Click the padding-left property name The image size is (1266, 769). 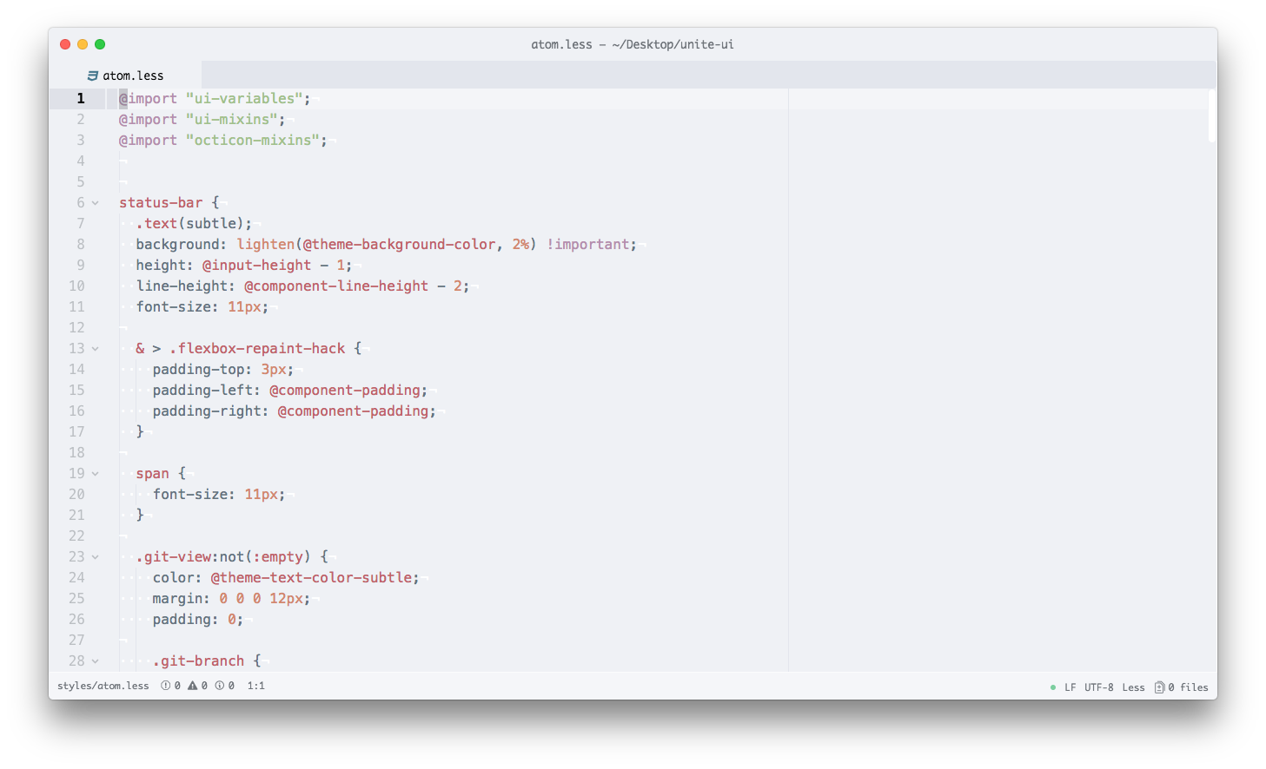coord(202,391)
